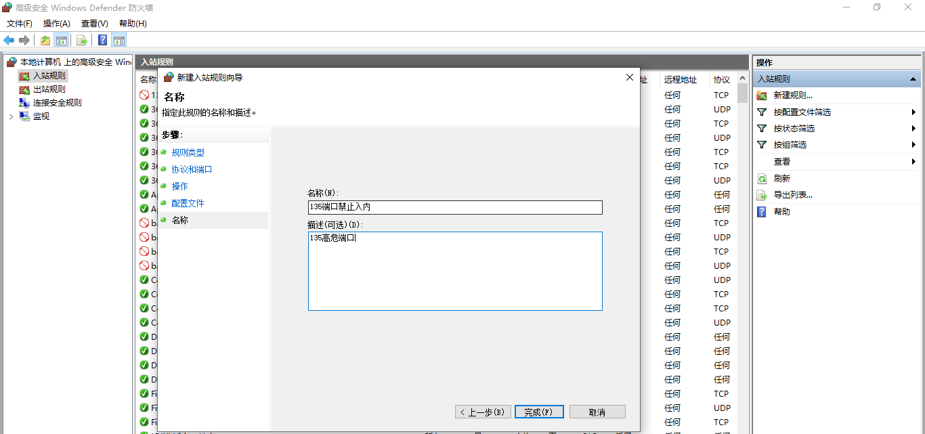This screenshot has width=925, height=434.
Task: Go to the 操作 wizard step
Action: (179, 186)
